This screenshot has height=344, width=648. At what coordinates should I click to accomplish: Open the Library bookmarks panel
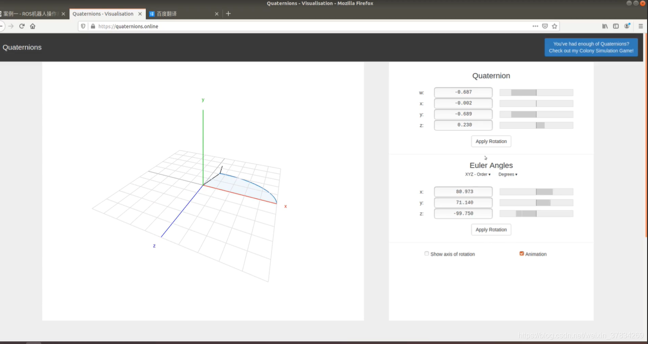(605, 26)
